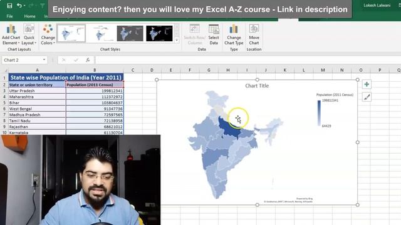Click the legend title Population (2011 Census)
Image resolution: width=401 pixels, height=225 pixels.
335,94
